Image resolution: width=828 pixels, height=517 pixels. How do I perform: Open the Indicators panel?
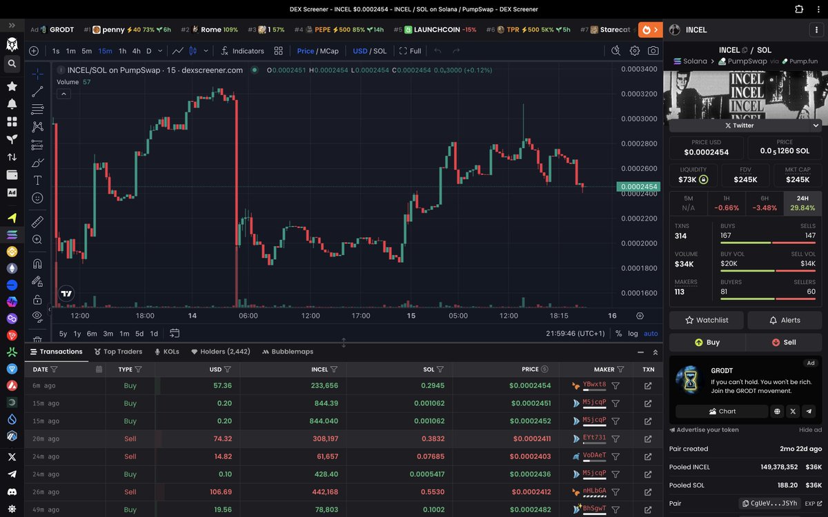coord(247,50)
